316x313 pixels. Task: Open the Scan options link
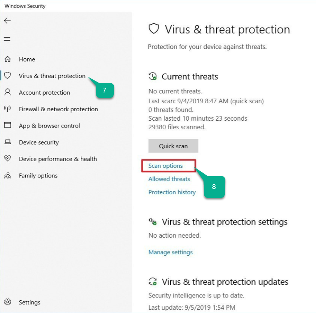tap(166, 166)
